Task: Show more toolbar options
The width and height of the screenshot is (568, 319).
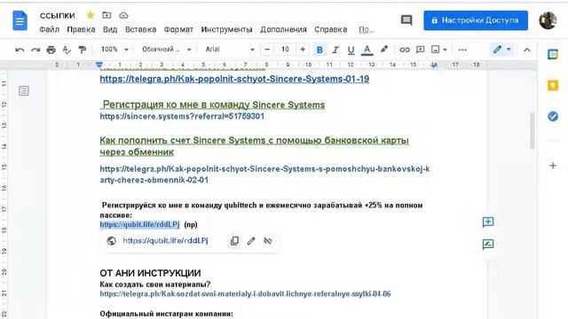Action: coord(462,50)
